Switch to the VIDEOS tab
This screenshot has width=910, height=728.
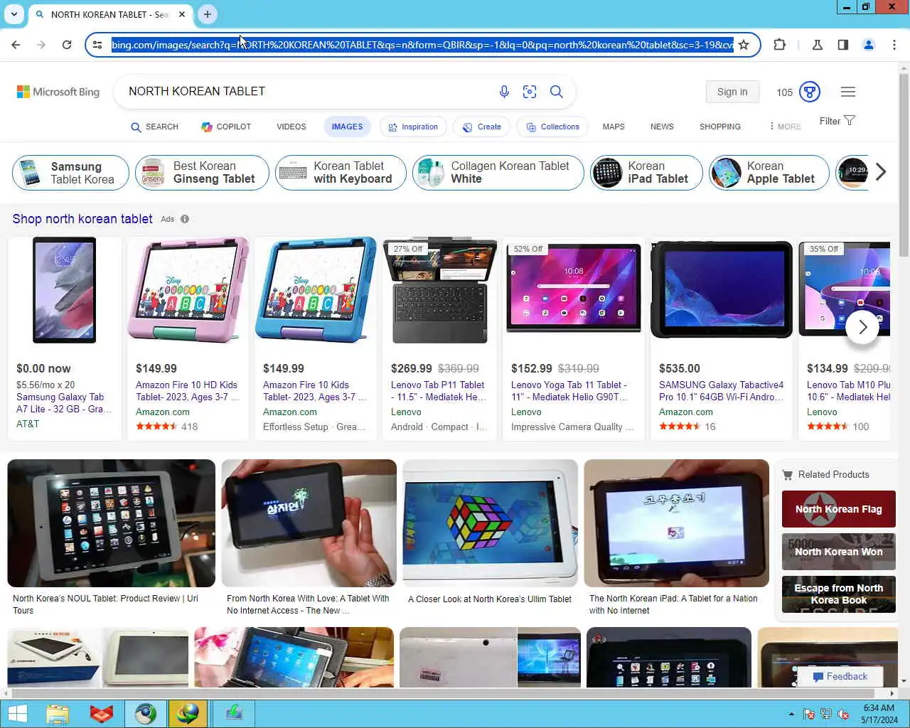tap(291, 127)
